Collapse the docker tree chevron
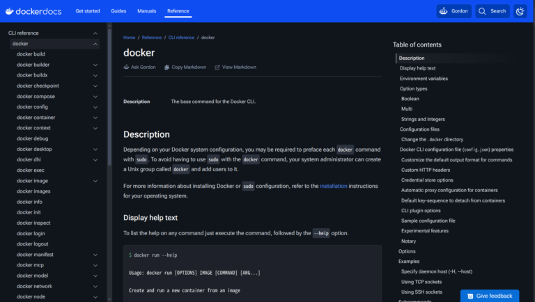 point(95,44)
